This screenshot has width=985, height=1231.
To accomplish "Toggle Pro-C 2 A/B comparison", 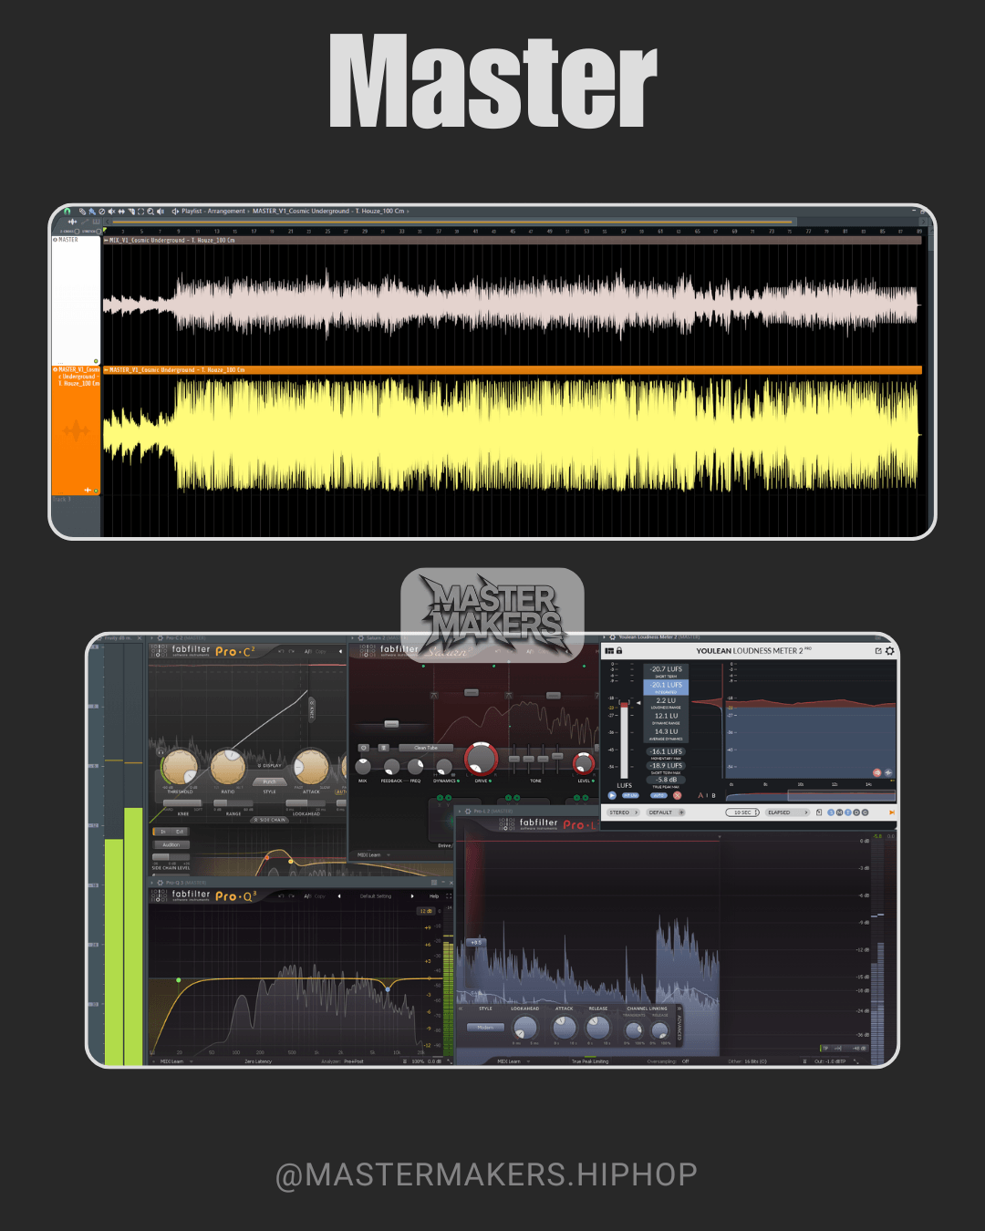I will (306, 651).
